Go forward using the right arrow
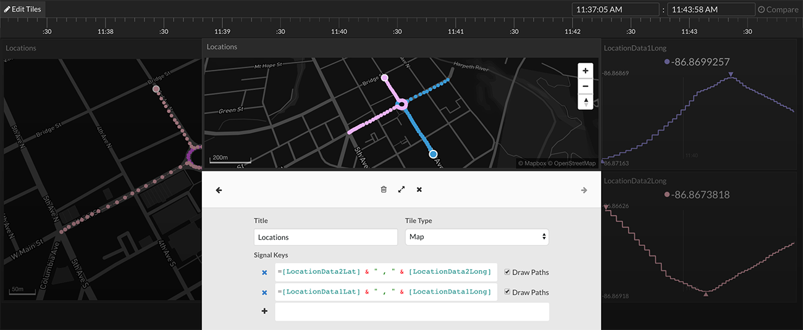The width and height of the screenshot is (803, 330). pyautogui.click(x=584, y=191)
